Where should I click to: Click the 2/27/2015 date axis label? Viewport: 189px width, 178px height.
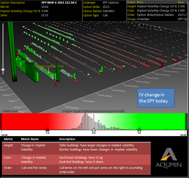pyautogui.click(x=72, y=107)
